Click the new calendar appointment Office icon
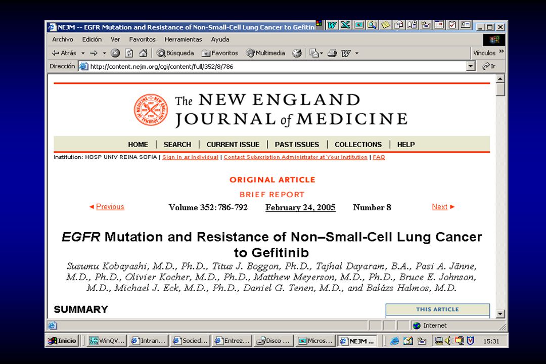 pyautogui.click(x=439, y=25)
